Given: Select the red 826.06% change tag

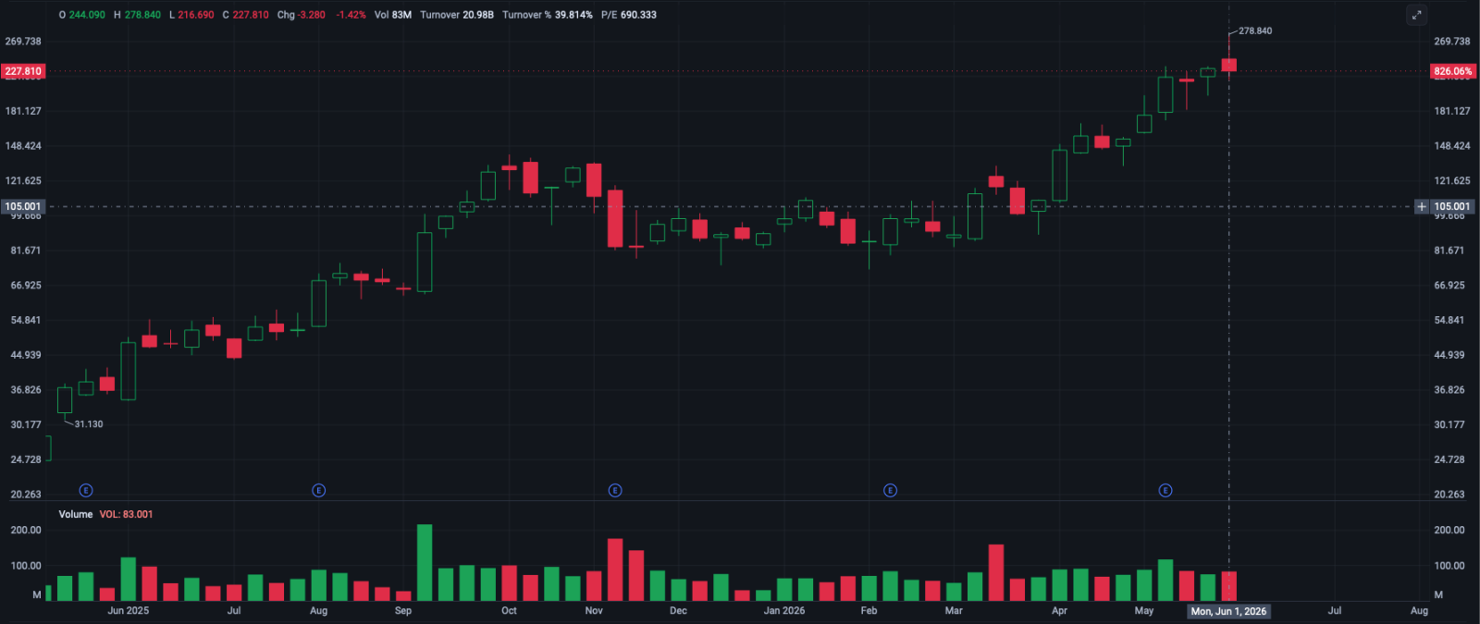Looking at the screenshot, I should 1452,71.
